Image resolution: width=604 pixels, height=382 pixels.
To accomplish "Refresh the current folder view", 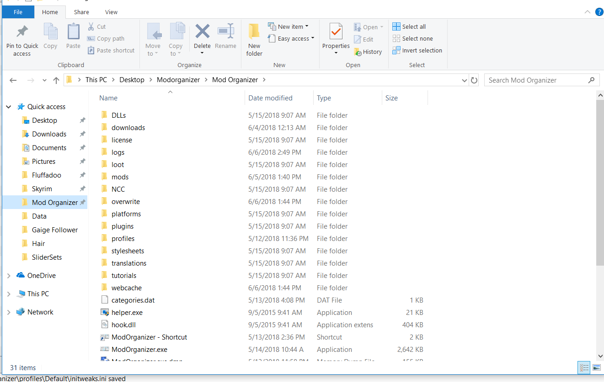I will coord(474,80).
